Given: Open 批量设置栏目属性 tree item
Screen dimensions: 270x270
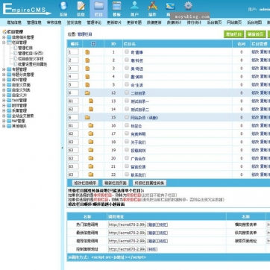Looking at the screenshot, I should [32, 64].
